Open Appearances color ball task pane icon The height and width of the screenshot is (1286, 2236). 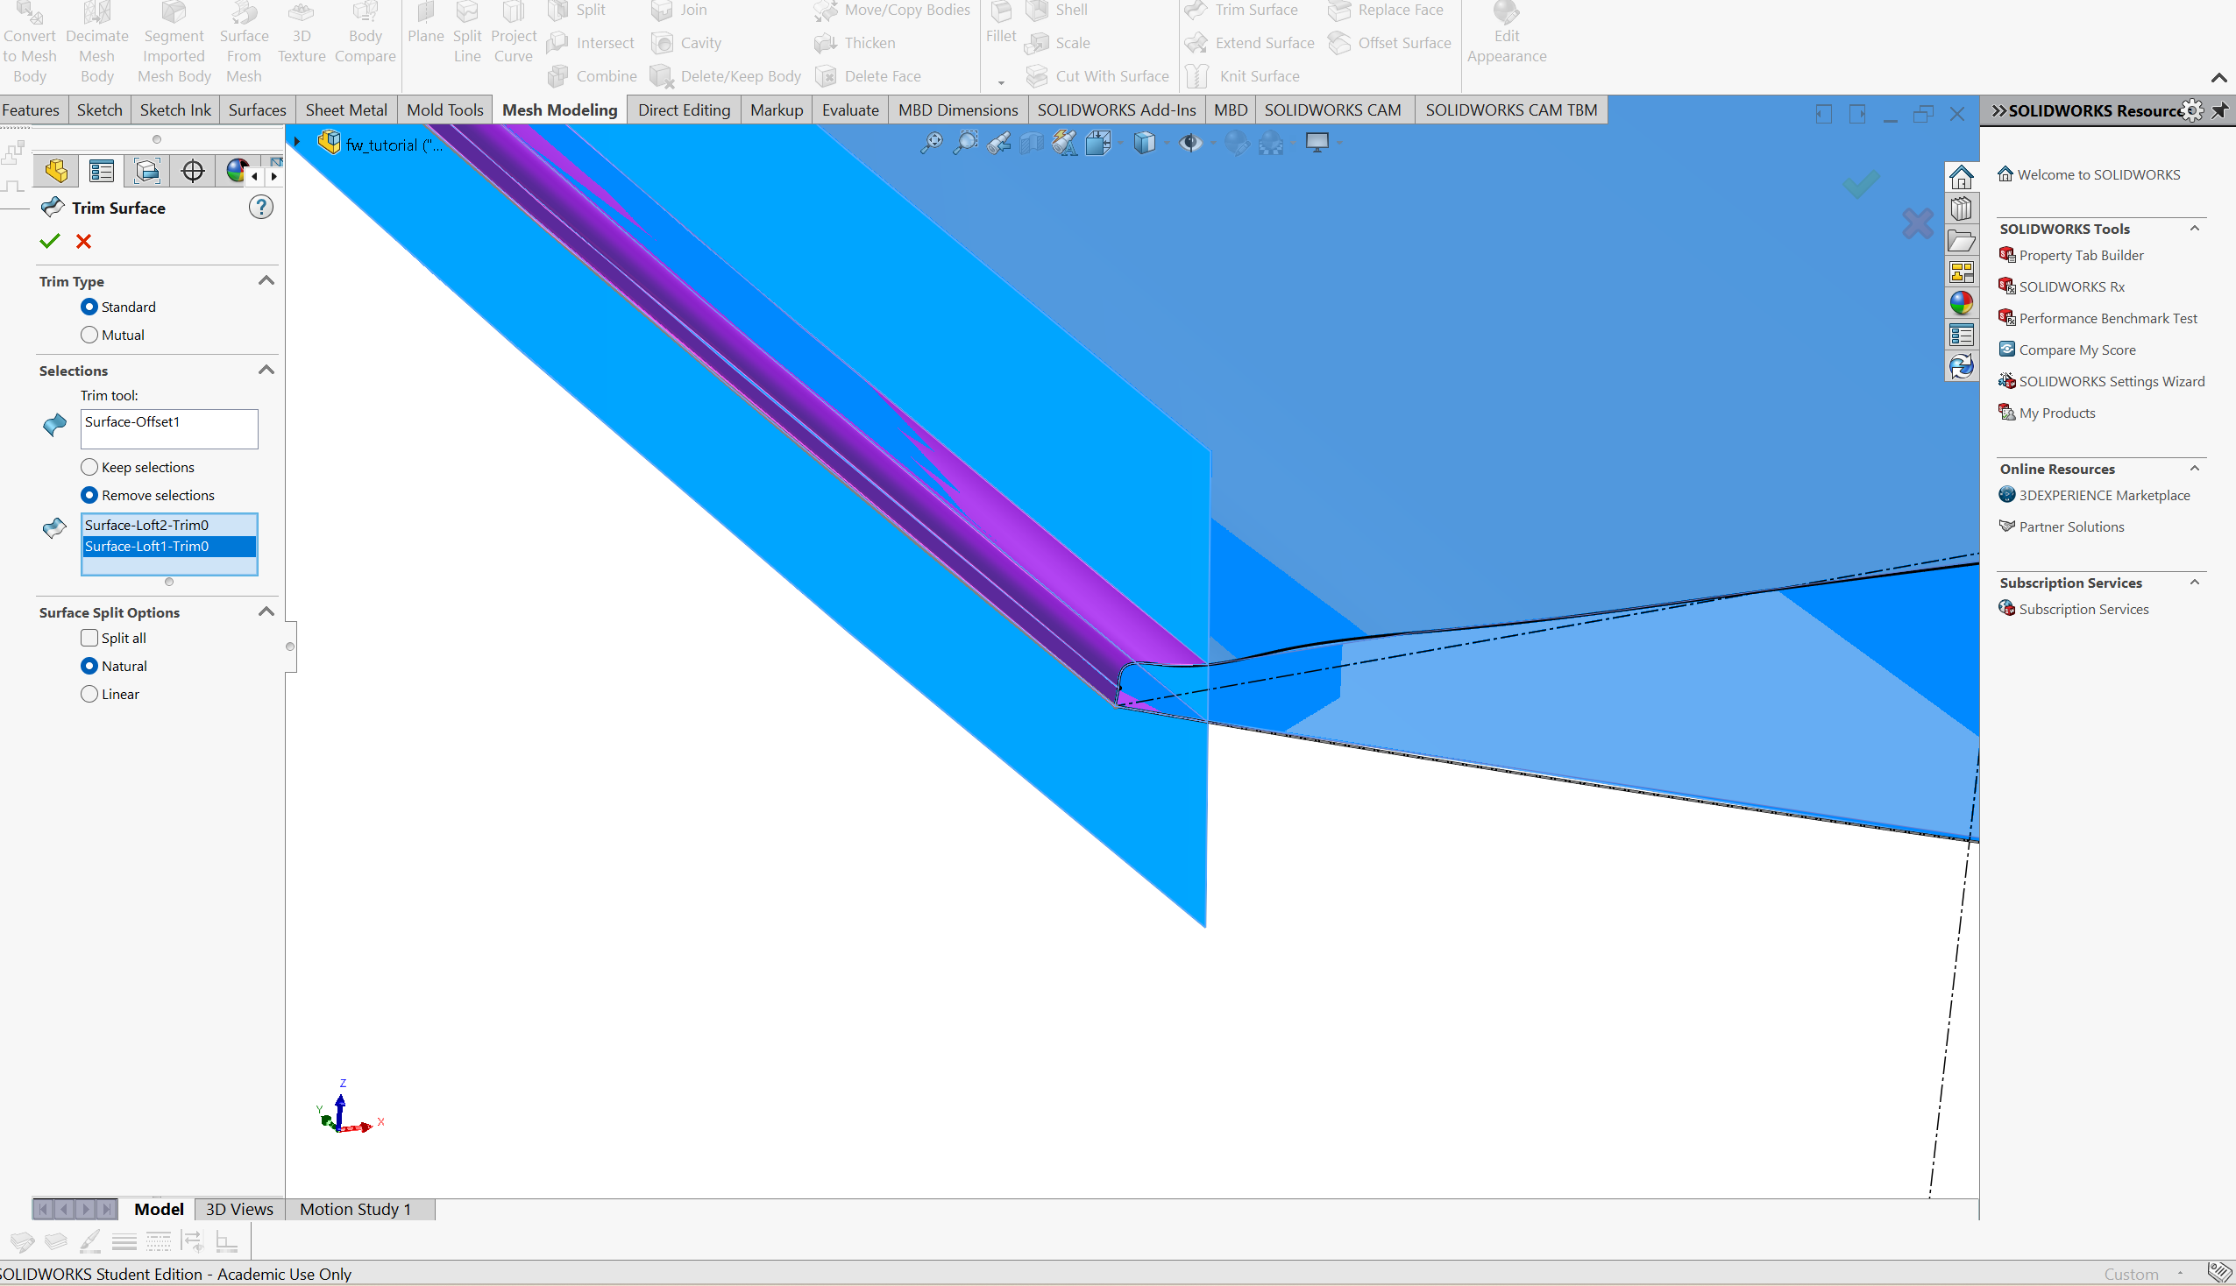click(1962, 303)
